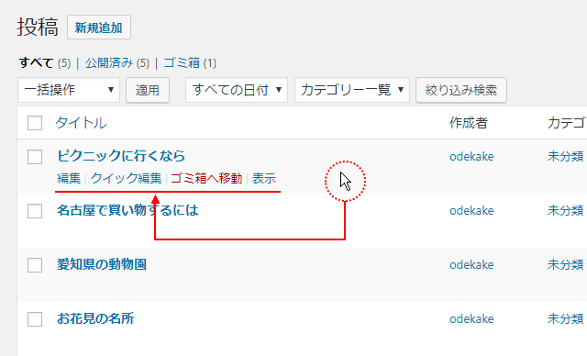
Task: Open the post 愛知県の動物園
Action: pos(102,264)
